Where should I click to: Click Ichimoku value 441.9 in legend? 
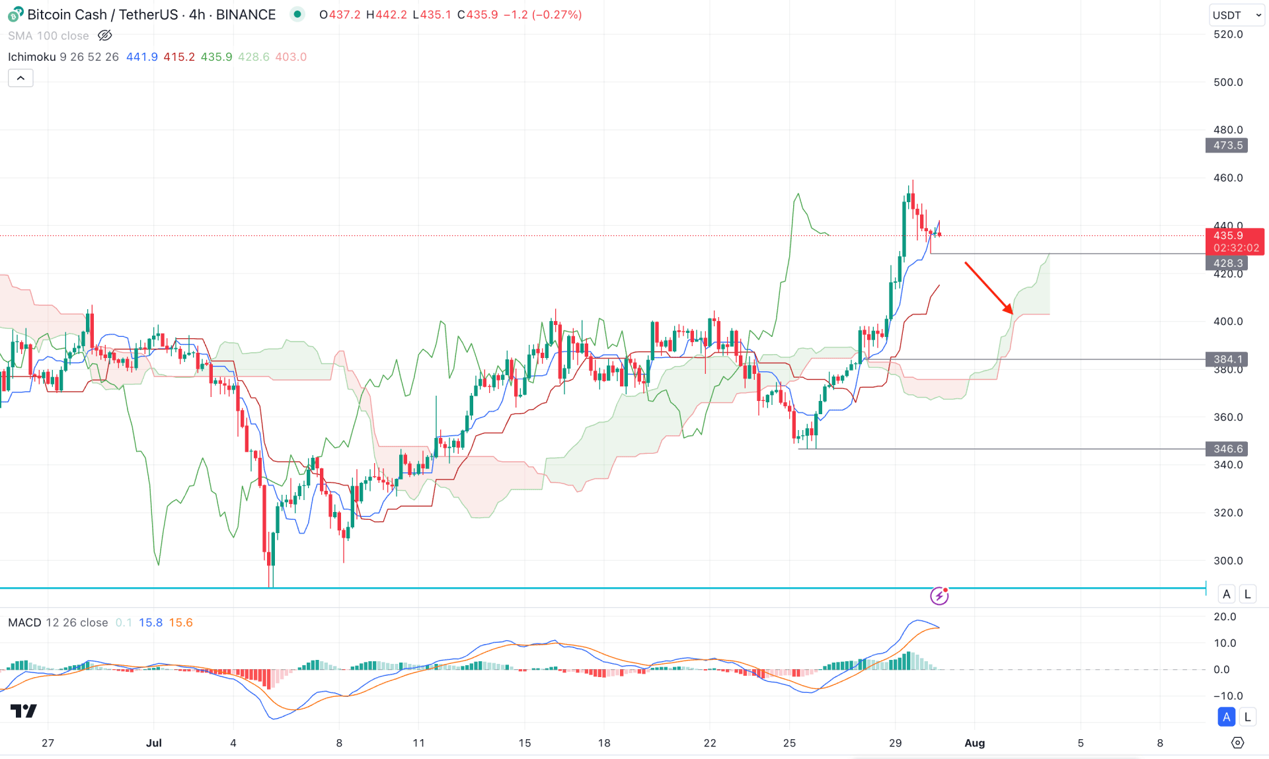(142, 57)
